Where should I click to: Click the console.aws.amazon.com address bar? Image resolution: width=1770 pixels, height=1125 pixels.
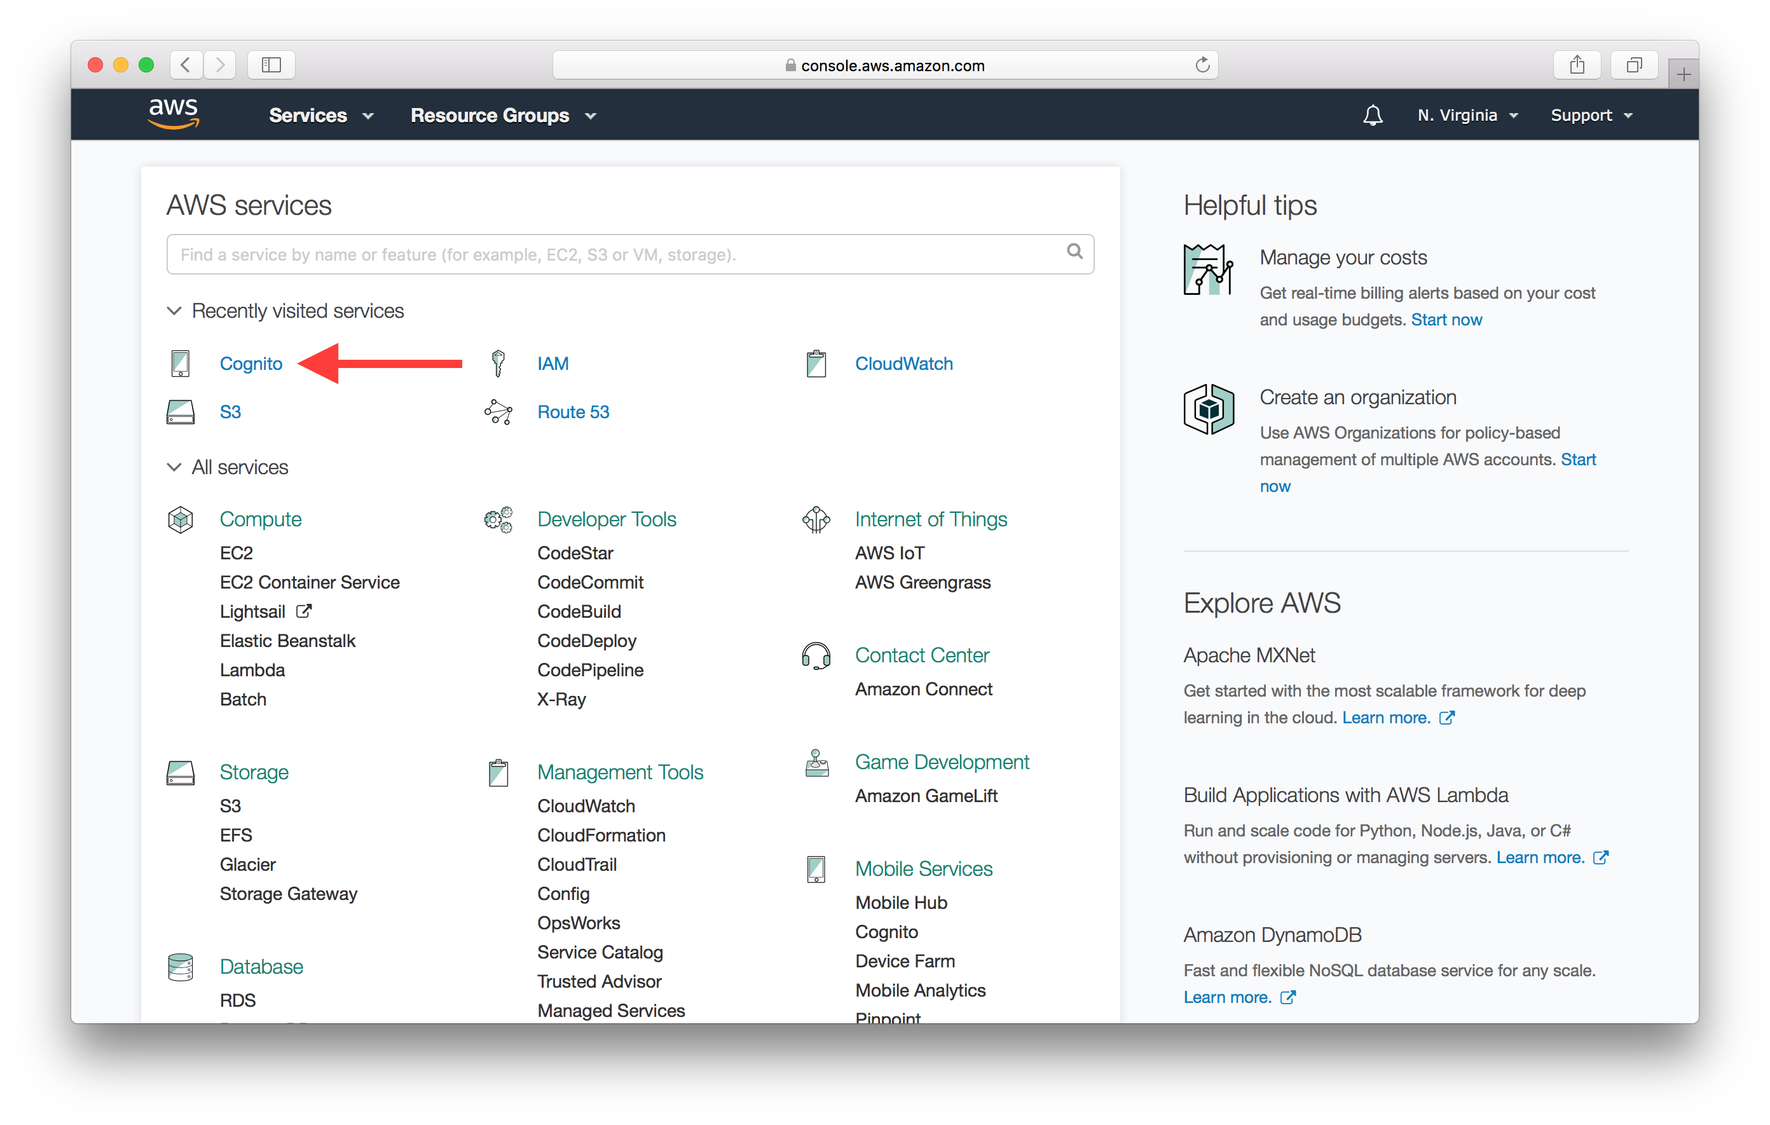pos(885,65)
